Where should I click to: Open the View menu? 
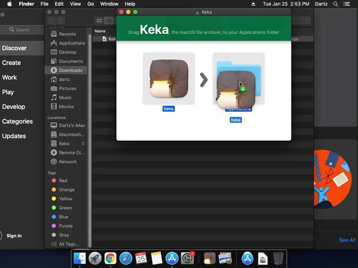tap(76, 4)
